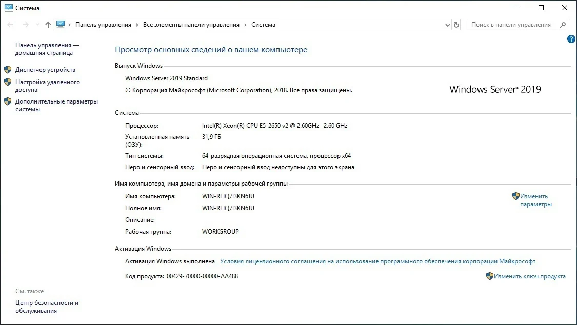Expand the chevron after the address bar computer icon

tap(69, 25)
